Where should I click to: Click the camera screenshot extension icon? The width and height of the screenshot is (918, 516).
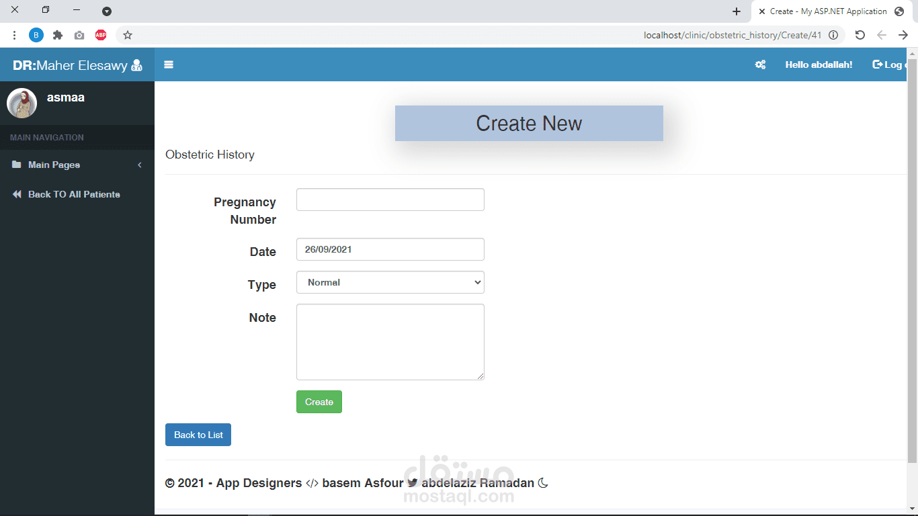79,35
